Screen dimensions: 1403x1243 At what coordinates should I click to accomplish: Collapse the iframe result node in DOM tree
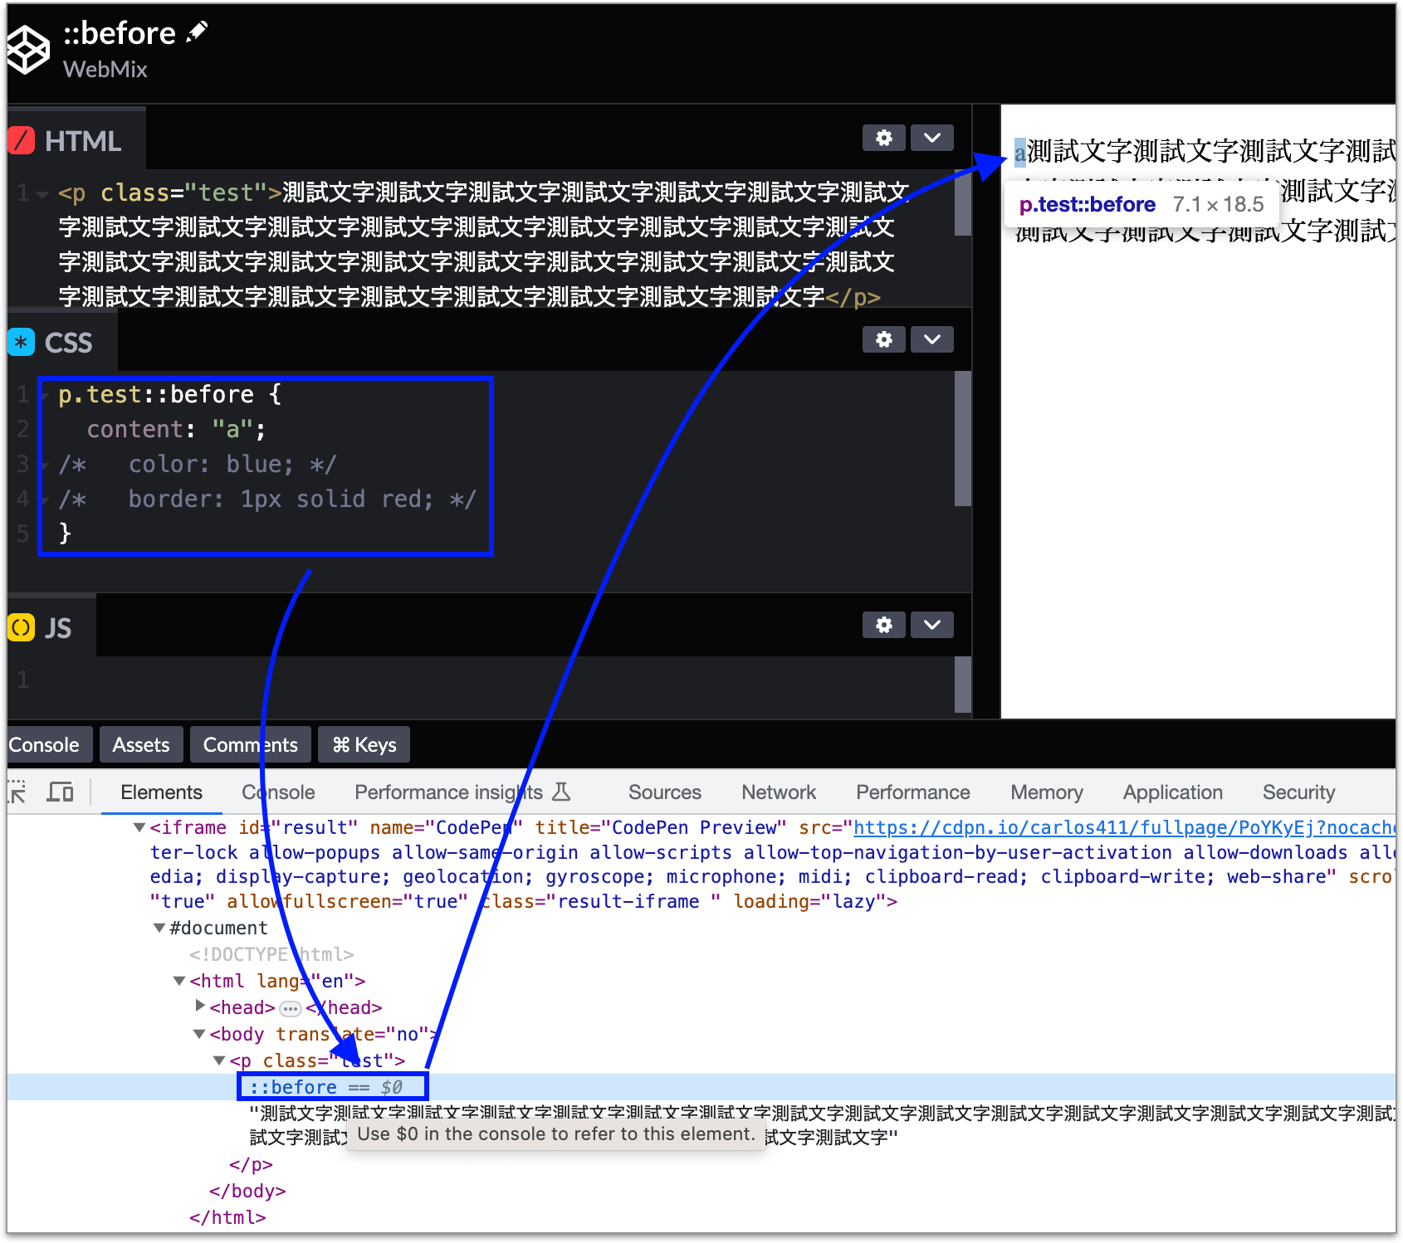(139, 827)
